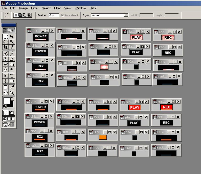Select the Move tool
201x174 pixels.
pyautogui.click(x=12, y=37)
